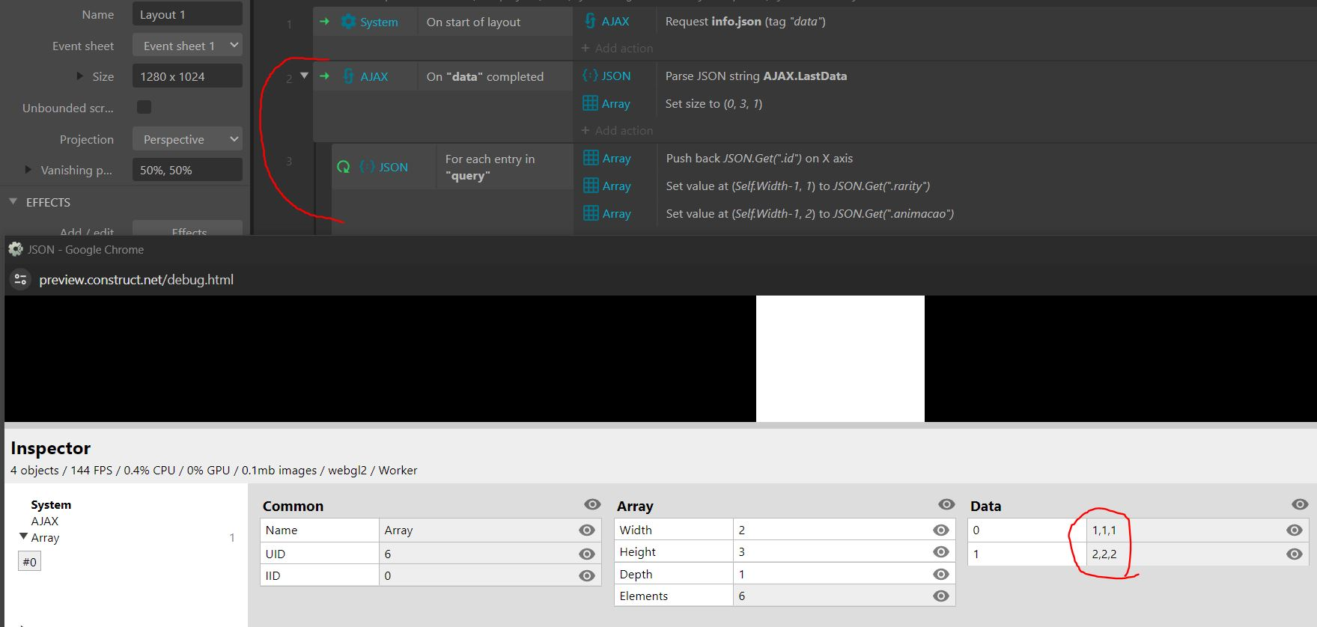1317x627 pixels.
Task: Toggle watch eye for Width row
Action: 941,530
